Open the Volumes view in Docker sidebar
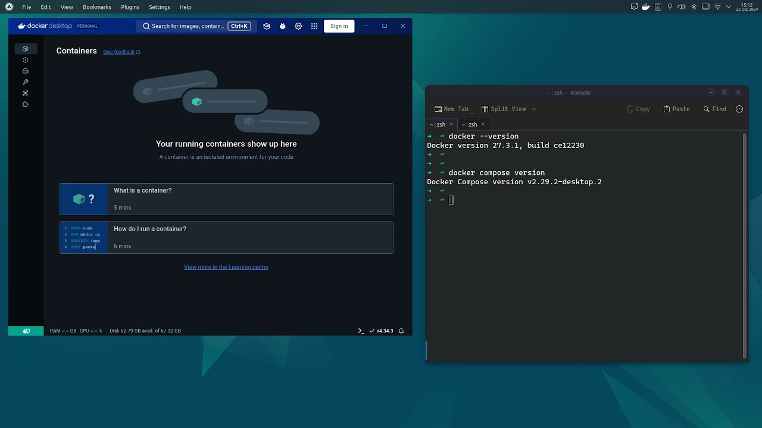762x428 pixels. [x=26, y=71]
